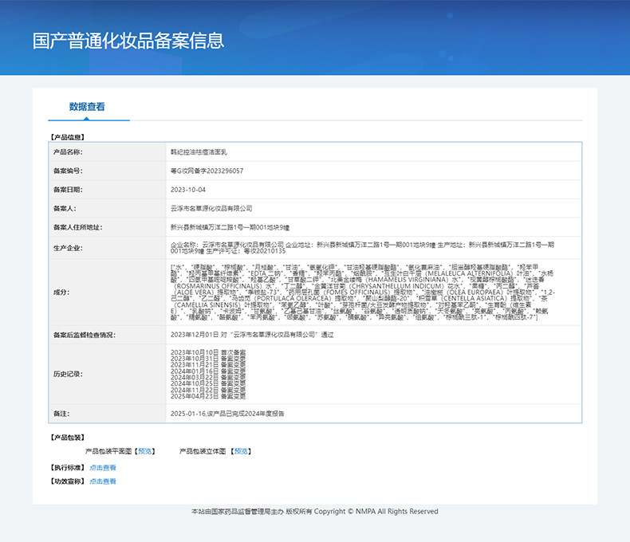Select the filer company name in the 备案人 row
The width and height of the screenshot is (630, 542).
tap(211, 208)
